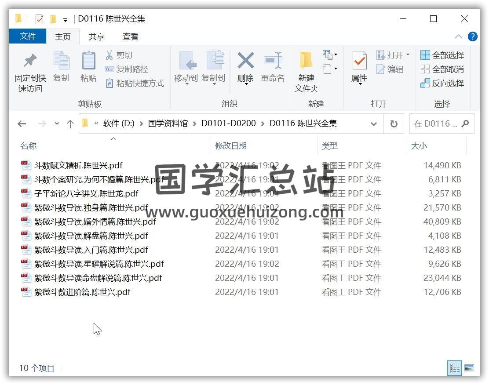
Task: Pin folder to Quick access (固定到快速访问)
Action: click(x=30, y=73)
